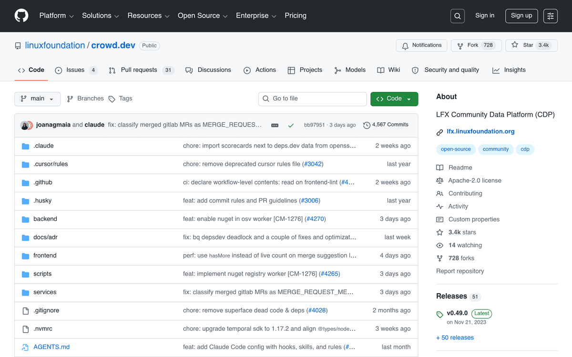
Task: Click the docs/adr folder icon
Action: click(26, 238)
